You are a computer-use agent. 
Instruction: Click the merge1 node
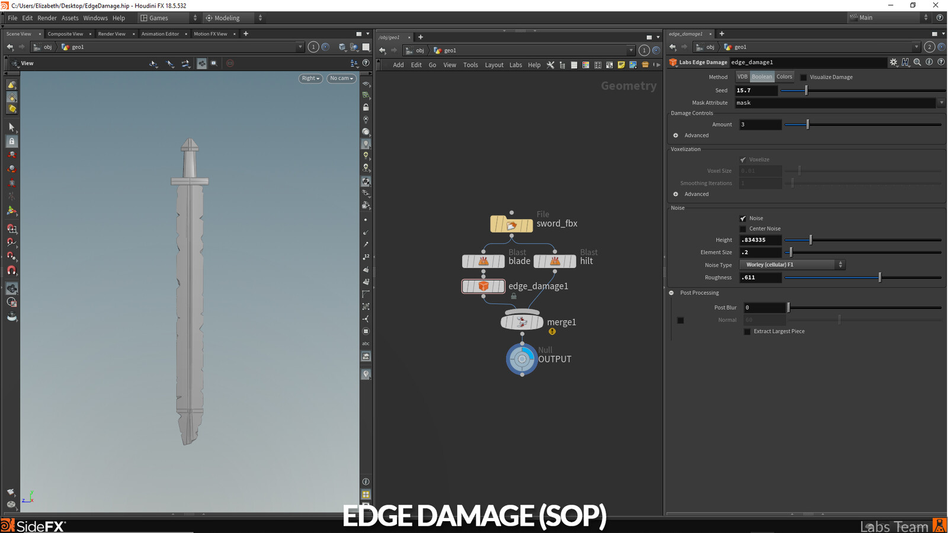(x=521, y=322)
